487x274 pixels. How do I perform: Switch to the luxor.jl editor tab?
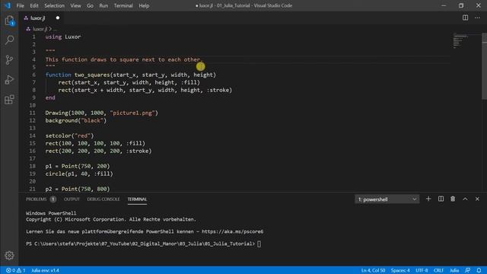click(x=37, y=18)
